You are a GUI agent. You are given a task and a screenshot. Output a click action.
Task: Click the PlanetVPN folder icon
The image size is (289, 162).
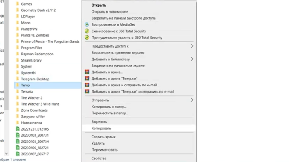[x=18, y=29]
